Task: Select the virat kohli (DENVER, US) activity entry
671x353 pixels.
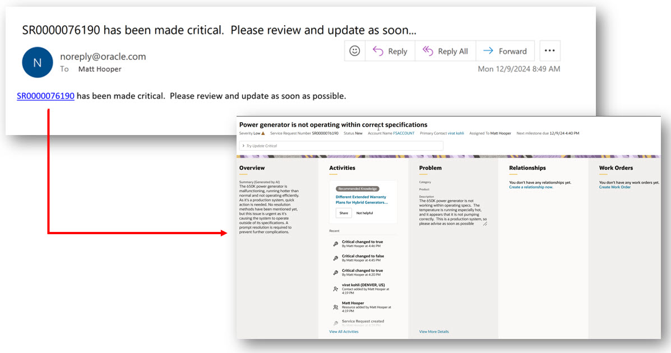Action: click(365, 289)
